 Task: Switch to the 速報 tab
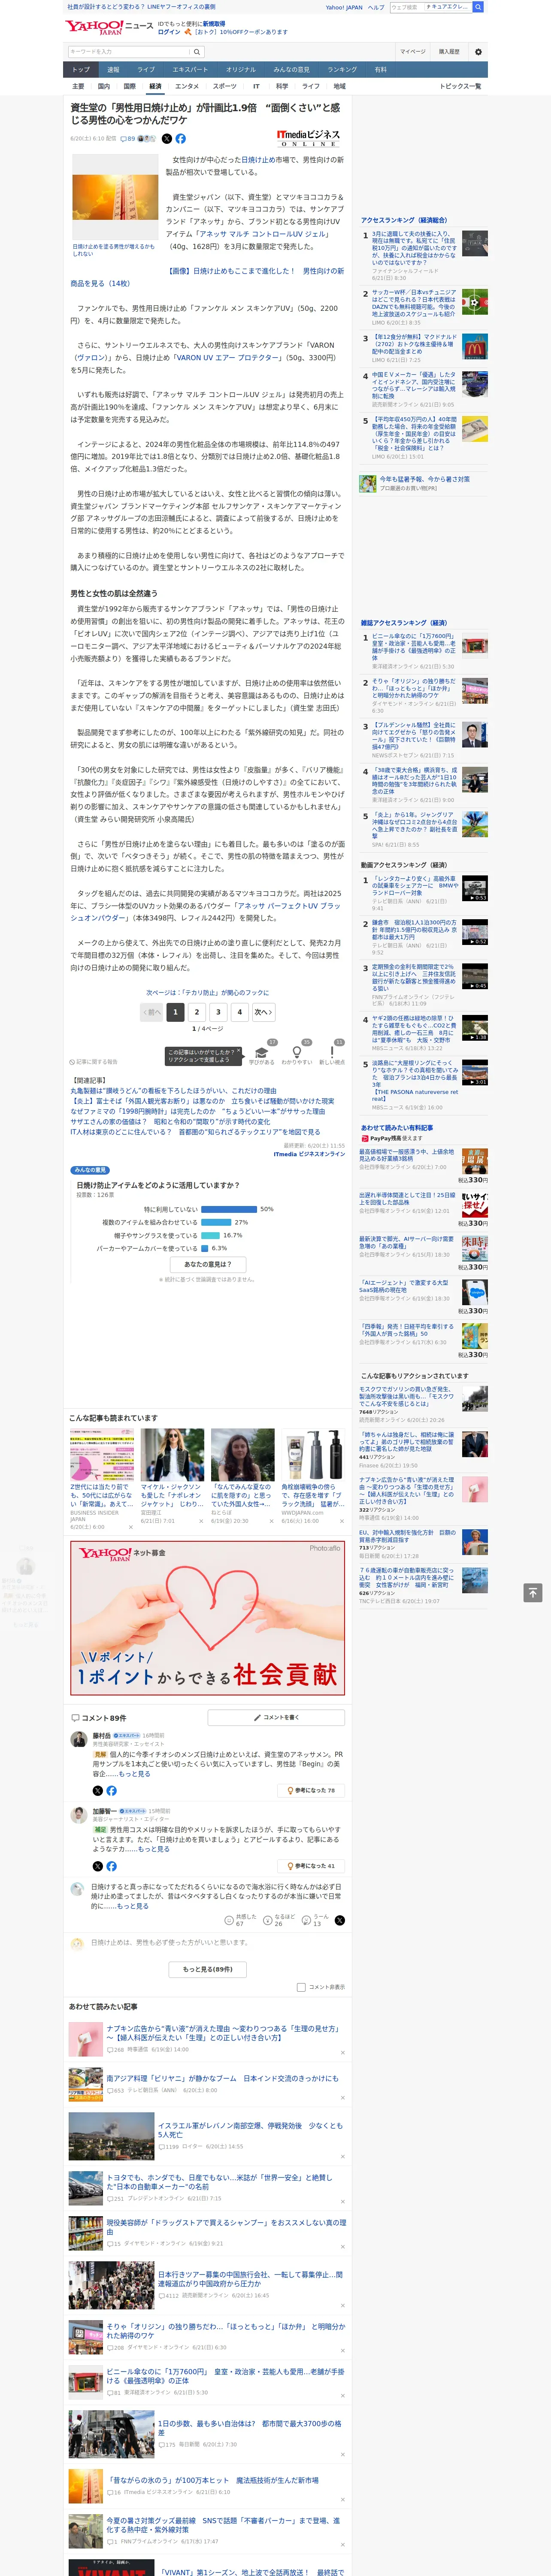(x=113, y=70)
